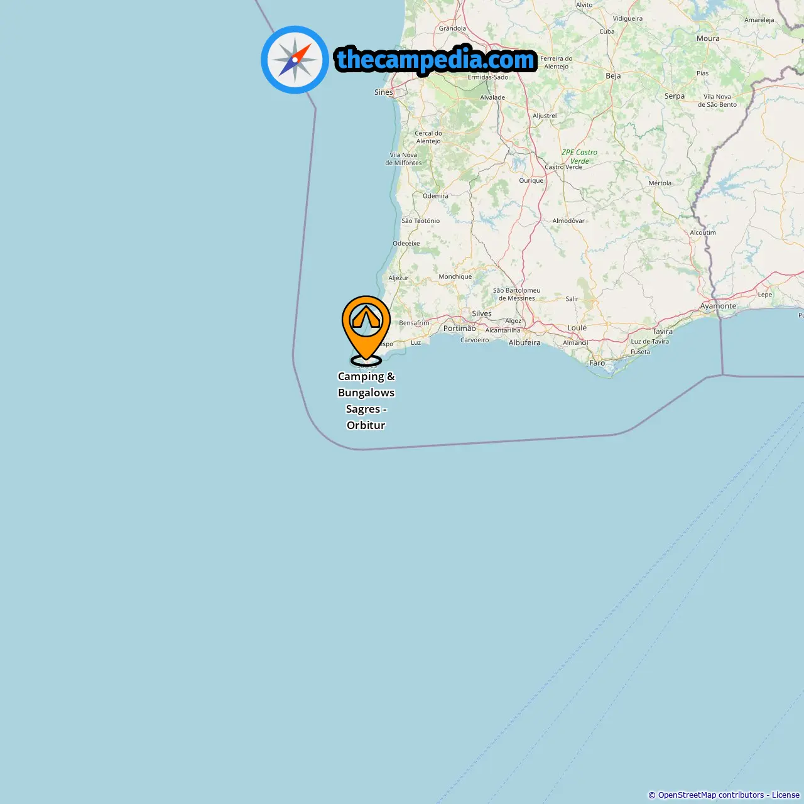The width and height of the screenshot is (804, 804).
Task: Click the blue compass logo icon
Action: (295, 60)
